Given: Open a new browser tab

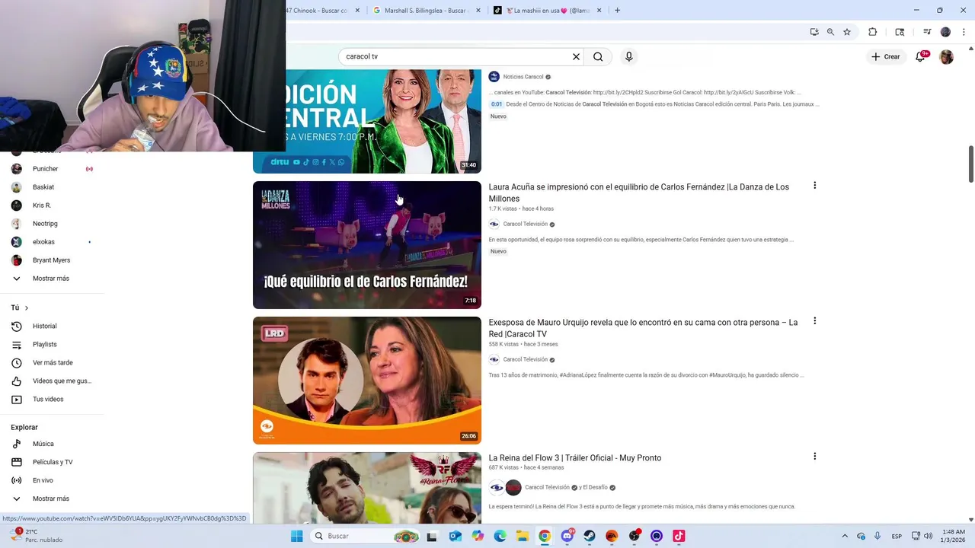Looking at the screenshot, I should click(617, 11).
